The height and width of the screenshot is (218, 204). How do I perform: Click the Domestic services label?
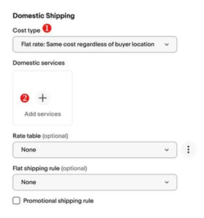tap(39, 63)
